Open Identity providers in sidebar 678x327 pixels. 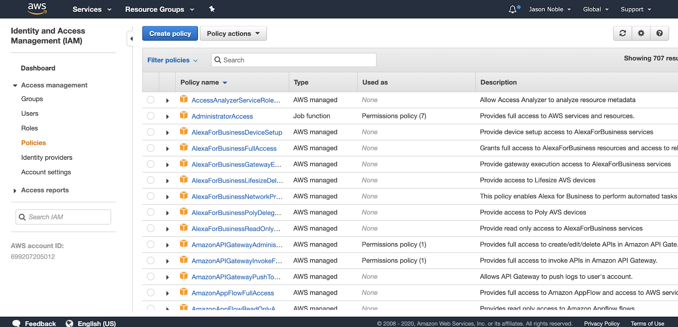click(47, 158)
